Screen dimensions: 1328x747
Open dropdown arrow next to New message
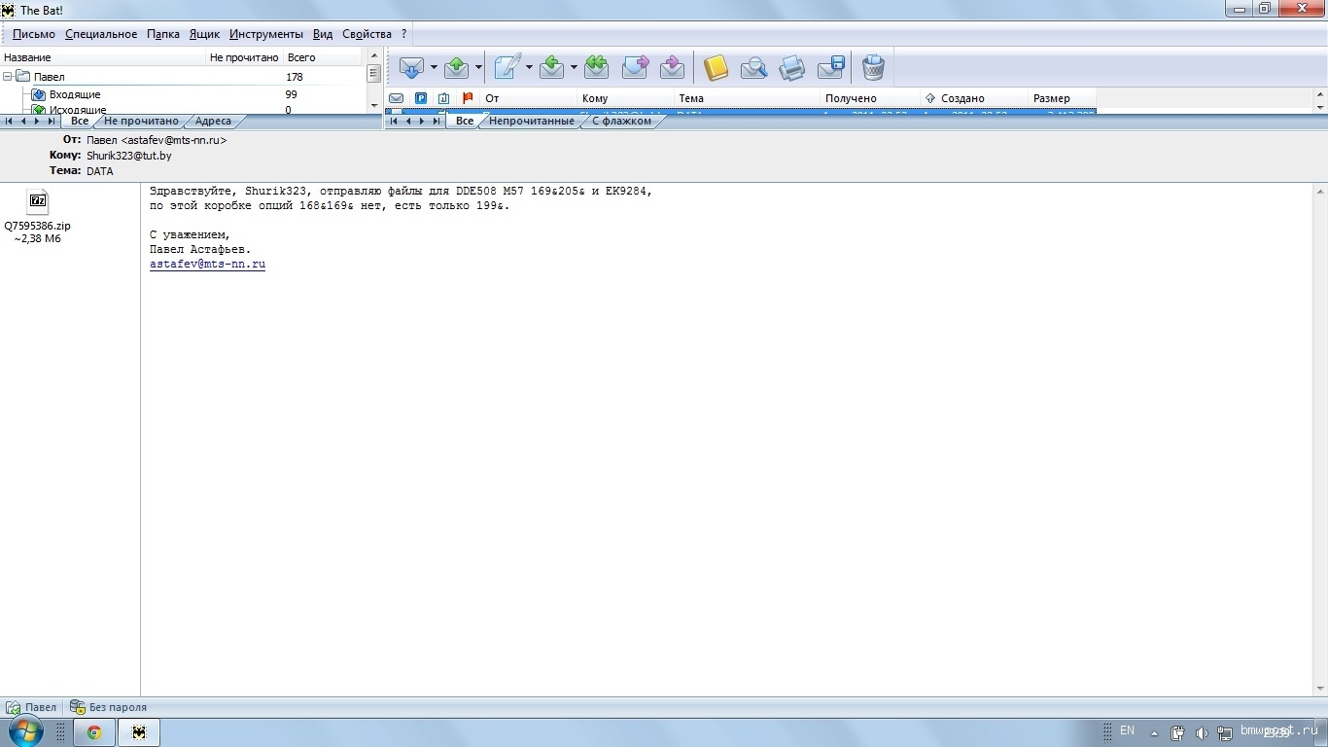click(529, 67)
